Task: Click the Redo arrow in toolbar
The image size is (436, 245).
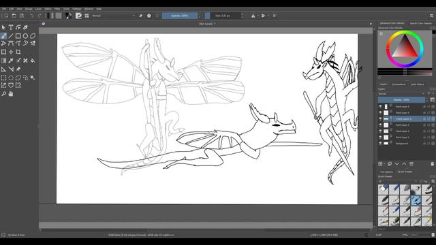Action: [40, 16]
